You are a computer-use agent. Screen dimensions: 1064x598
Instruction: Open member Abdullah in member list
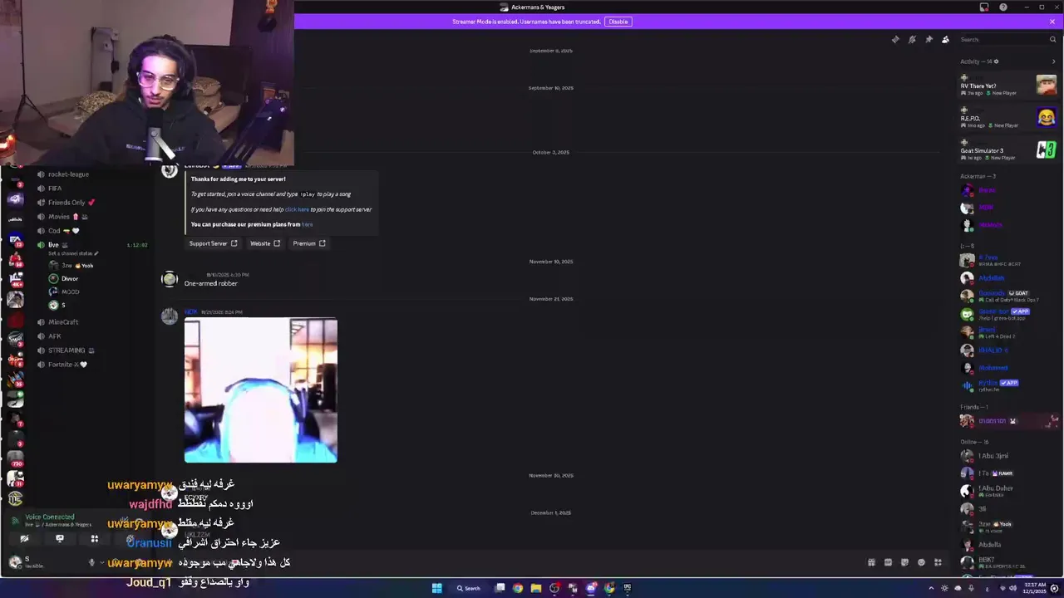(992, 278)
